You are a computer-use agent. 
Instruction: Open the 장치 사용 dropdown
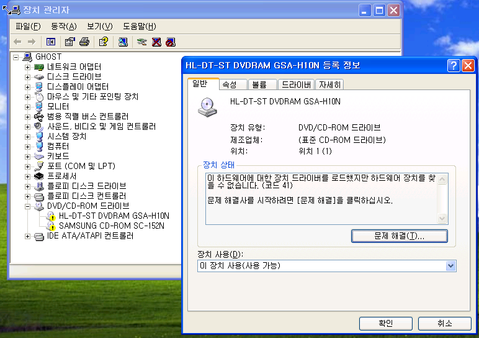point(450,266)
